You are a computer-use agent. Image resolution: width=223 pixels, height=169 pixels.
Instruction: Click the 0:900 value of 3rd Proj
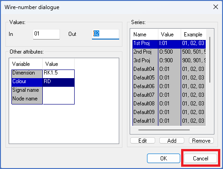click(169, 61)
